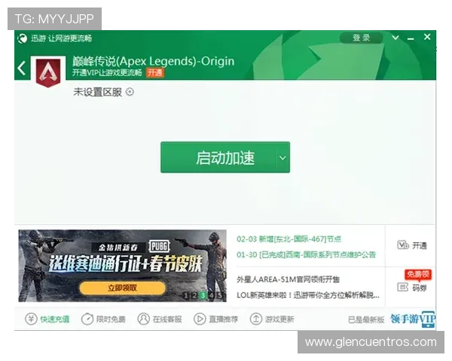This screenshot has width=452, height=361.
Task: Click the PUBG promotional banner image
Action: coord(122,265)
